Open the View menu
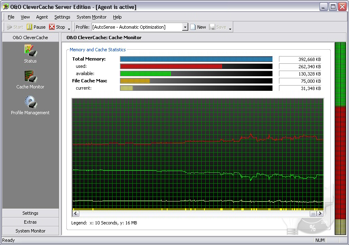Screen dimensions: 349x245 pos(25,17)
